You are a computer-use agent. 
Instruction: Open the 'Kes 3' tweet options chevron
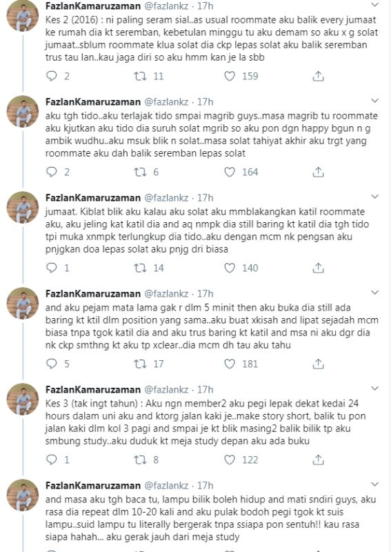point(375,388)
